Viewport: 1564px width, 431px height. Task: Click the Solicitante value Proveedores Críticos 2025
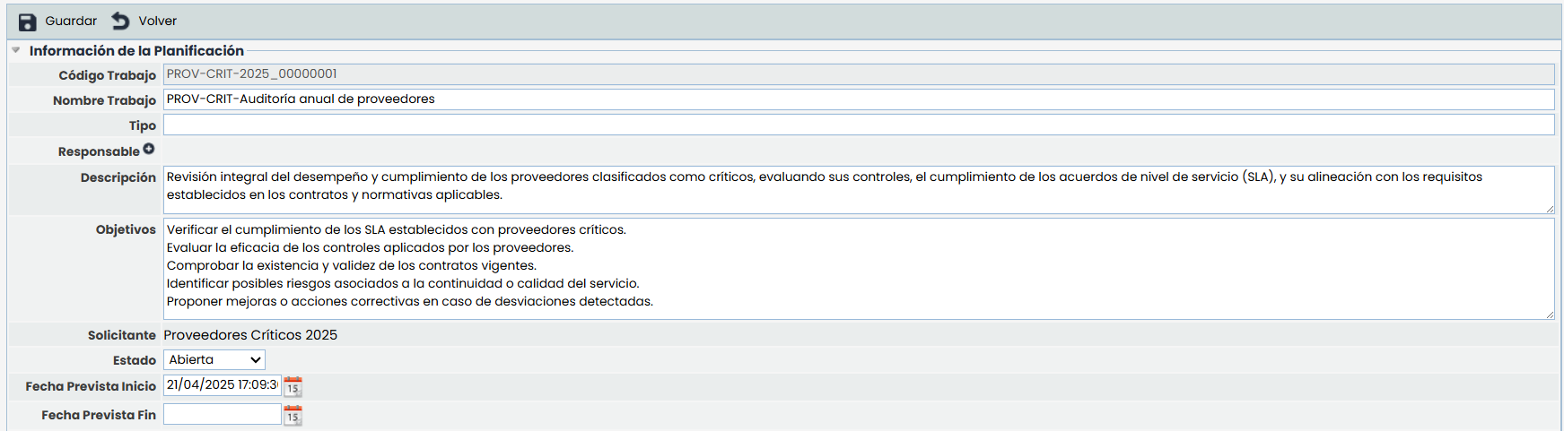[250, 335]
